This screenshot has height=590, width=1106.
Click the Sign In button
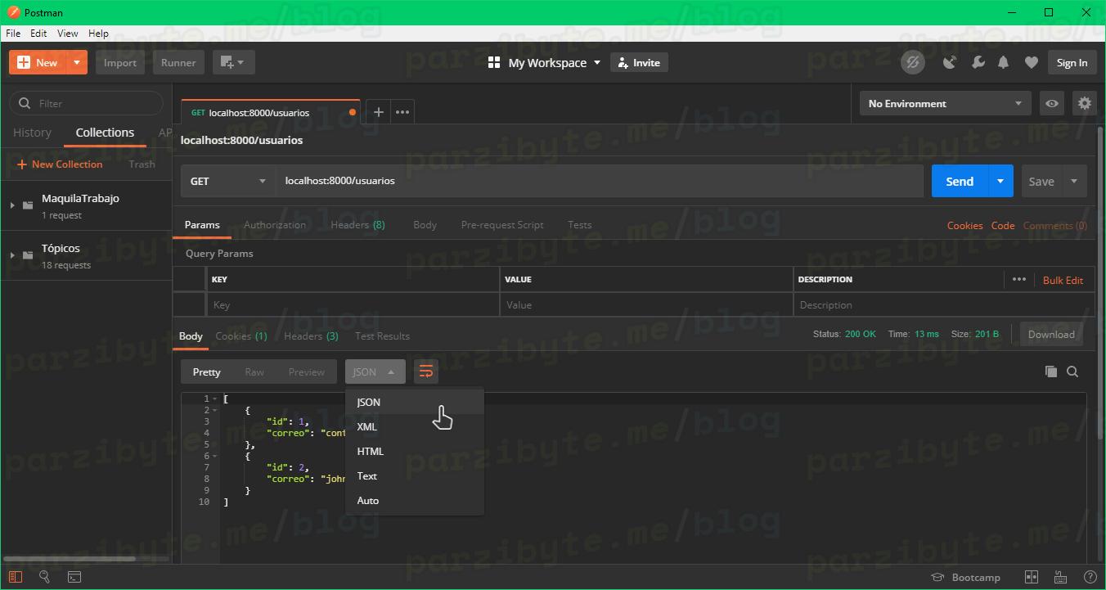1072,62
